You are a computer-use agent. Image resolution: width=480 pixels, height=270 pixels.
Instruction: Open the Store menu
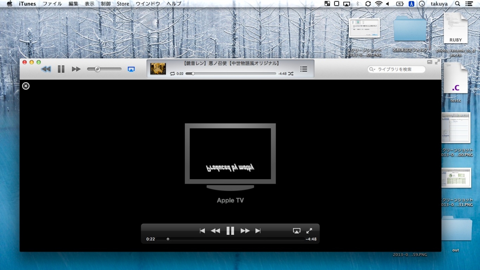point(123,4)
